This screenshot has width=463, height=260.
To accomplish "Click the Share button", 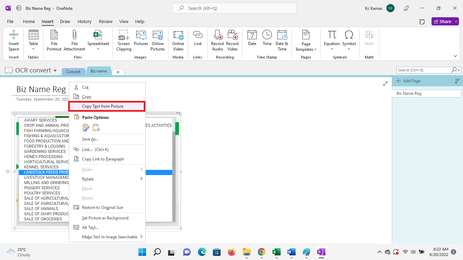I will 445,21.
